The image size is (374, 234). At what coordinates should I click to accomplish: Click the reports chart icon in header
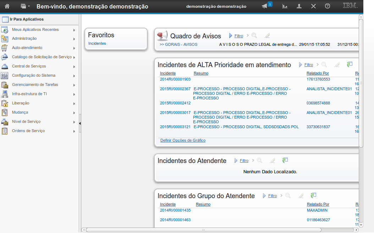click(285, 6)
